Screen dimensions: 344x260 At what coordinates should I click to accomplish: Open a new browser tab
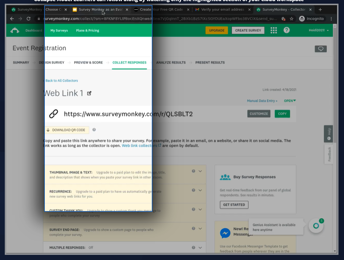coord(320,10)
